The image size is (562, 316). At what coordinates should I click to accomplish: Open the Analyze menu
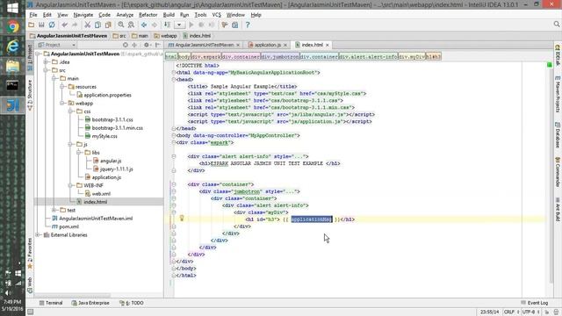[x=125, y=15]
